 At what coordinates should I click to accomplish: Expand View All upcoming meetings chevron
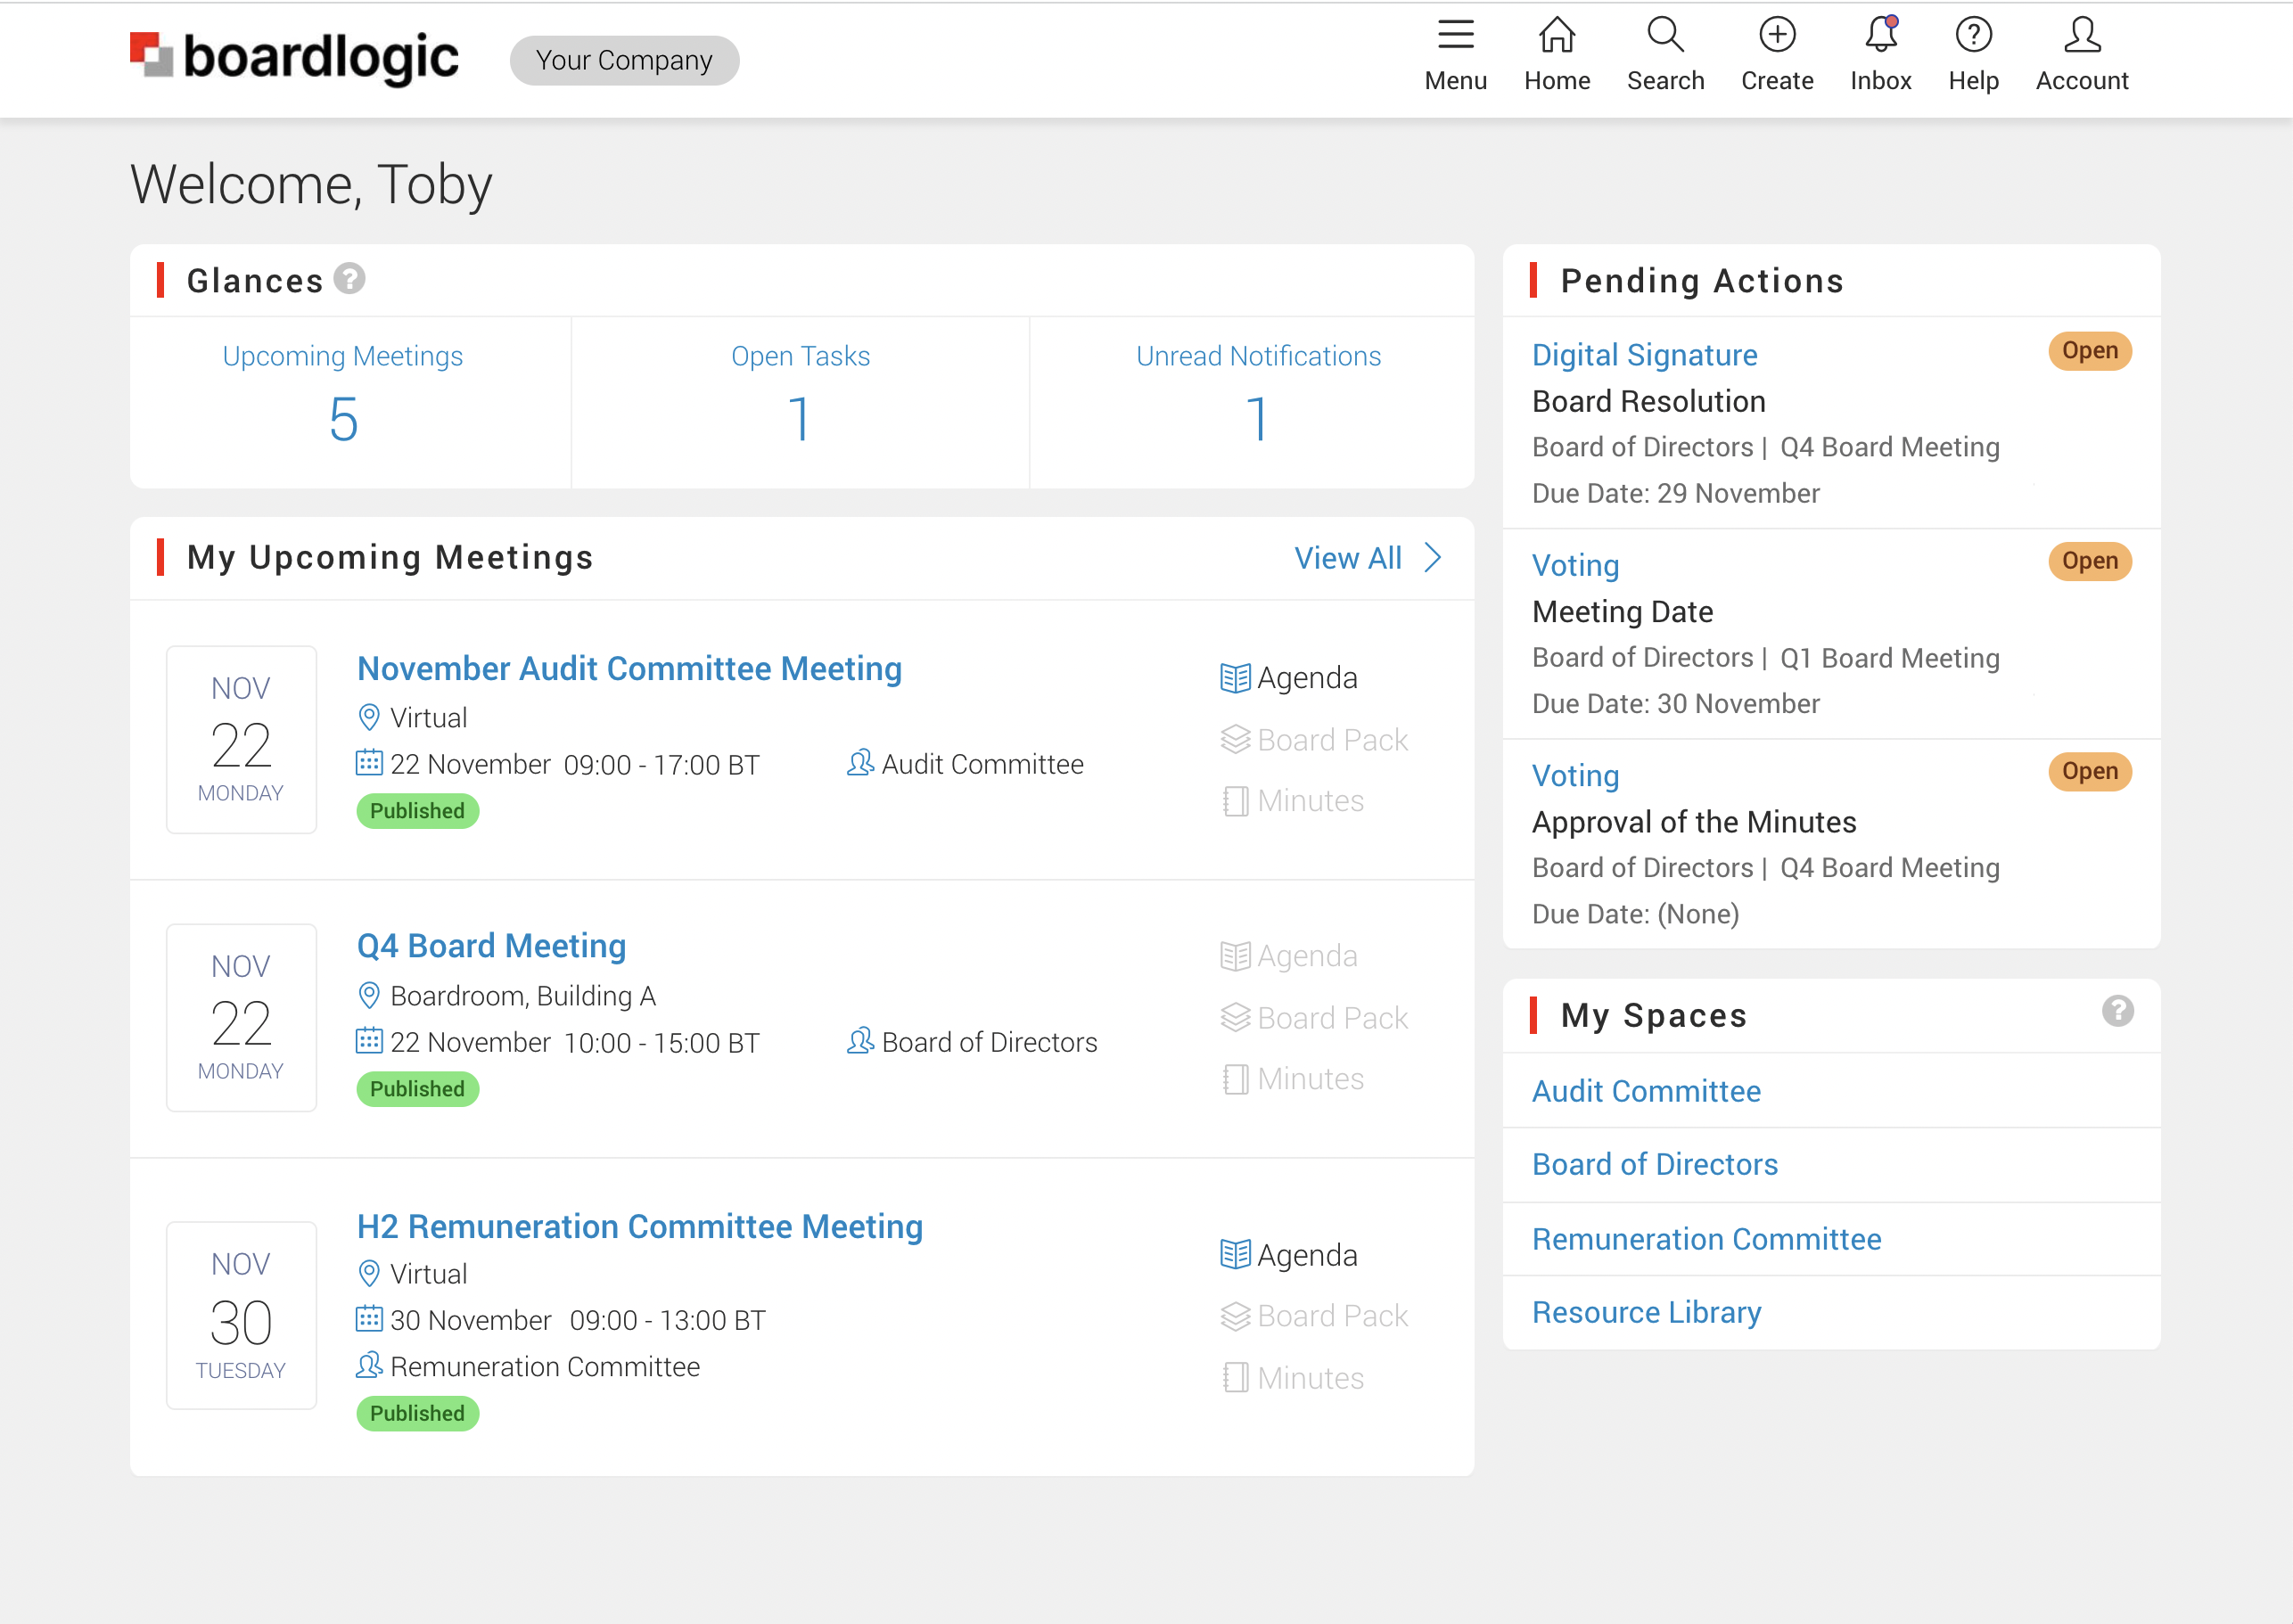click(1432, 558)
